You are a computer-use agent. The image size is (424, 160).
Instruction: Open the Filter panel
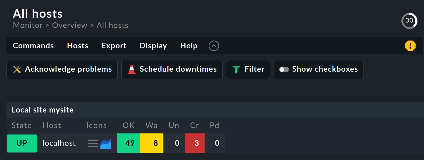(x=248, y=70)
